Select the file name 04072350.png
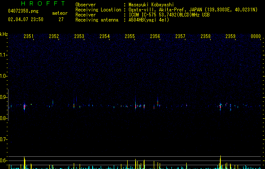Image resolution: width=265 pixels, height=169 pixels. pos(23,11)
